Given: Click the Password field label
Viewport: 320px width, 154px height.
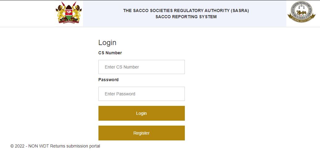Looking at the screenshot, I should (108, 80).
